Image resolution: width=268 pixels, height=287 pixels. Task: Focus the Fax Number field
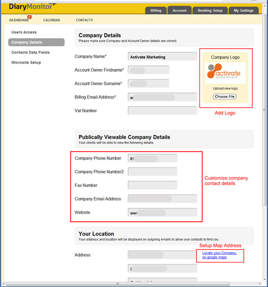[153, 185]
